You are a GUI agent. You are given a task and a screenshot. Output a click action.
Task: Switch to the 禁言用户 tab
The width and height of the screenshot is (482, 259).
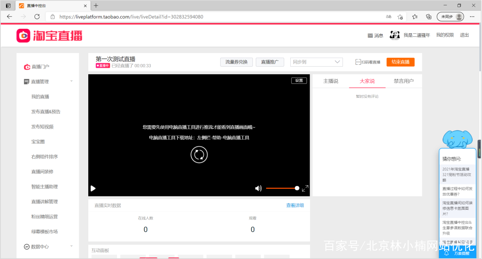(x=404, y=81)
